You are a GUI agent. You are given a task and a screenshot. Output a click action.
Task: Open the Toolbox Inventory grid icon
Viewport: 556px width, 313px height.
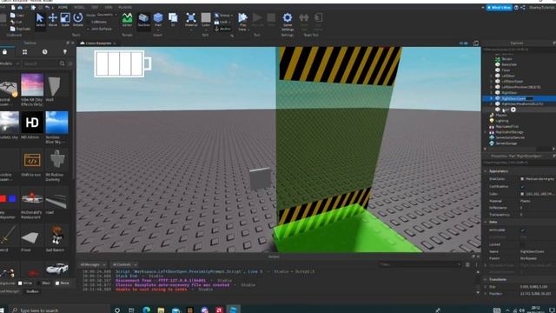(25, 52)
